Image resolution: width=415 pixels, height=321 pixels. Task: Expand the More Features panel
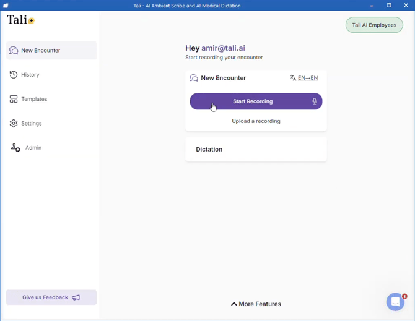click(256, 304)
